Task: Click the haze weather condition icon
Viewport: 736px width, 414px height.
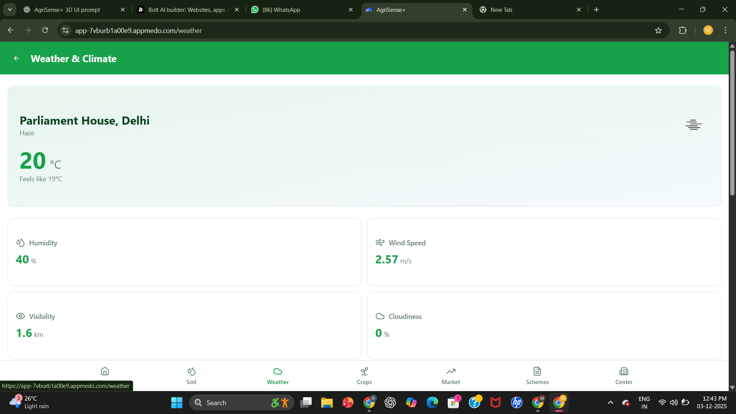Action: click(x=693, y=125)
